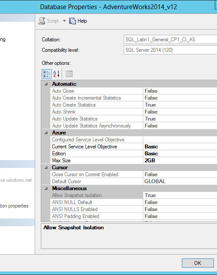Click False value for Auto Create Incremental Statistics
Image resolution: width=217 pixels, height=275 pixels.
151,98
